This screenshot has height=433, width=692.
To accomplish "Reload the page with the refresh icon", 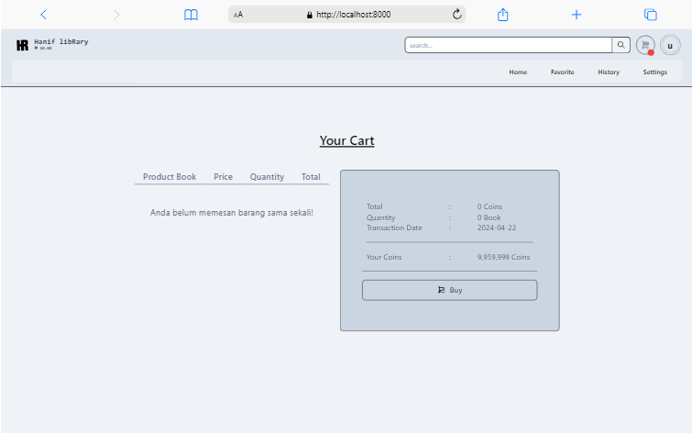I will tap(456, 14).
